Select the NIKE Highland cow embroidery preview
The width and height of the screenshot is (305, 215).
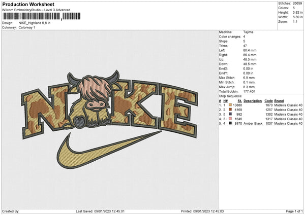[x=109, y=119]
